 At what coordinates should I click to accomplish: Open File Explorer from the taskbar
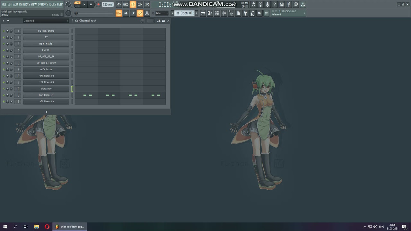[x=37, y=227]
